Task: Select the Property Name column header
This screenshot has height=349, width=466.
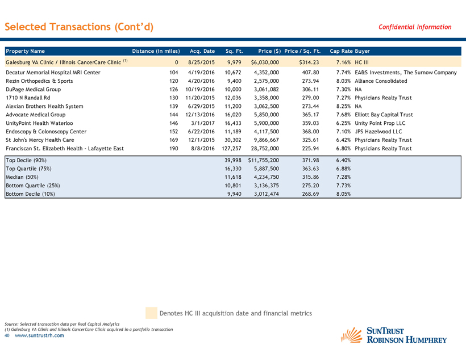Action: click(26, 51)
